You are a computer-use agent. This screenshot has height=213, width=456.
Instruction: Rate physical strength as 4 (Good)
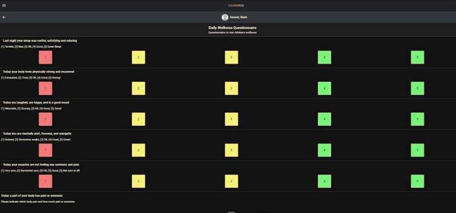324,89
